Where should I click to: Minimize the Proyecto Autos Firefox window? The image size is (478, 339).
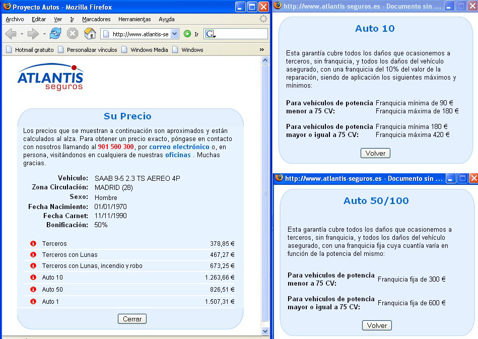pyautogui.click(x=240, y=7)
